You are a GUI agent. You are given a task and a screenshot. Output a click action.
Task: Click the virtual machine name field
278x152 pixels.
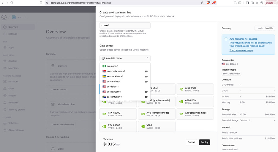[x=125, y=25]
